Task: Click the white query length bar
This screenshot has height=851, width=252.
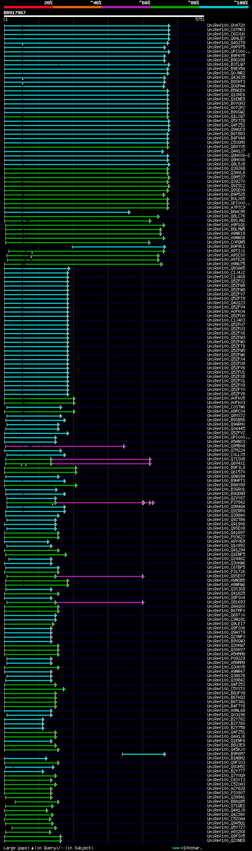Action: coord(104,16)
